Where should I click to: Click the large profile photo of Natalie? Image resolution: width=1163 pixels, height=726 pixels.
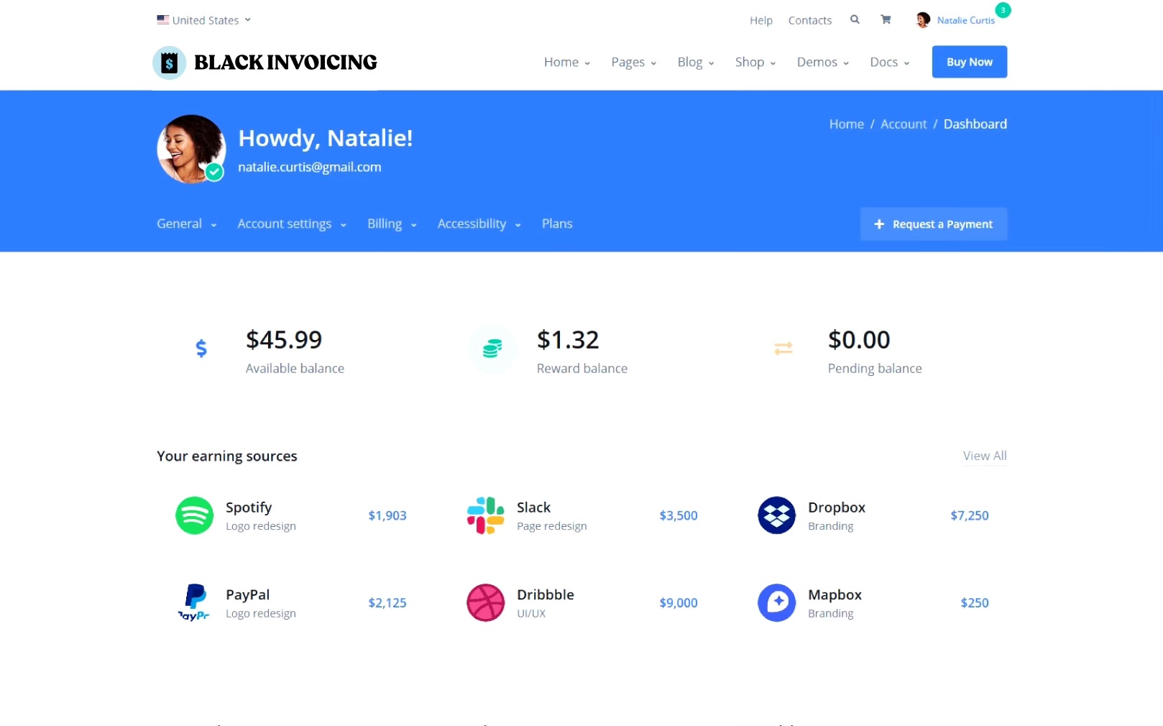(x=191, y=149)
